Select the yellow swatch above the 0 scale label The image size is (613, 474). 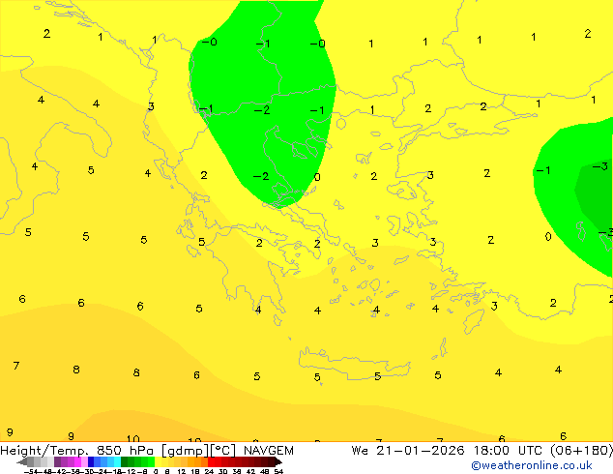pyautogui.click(x=158, y=461)
